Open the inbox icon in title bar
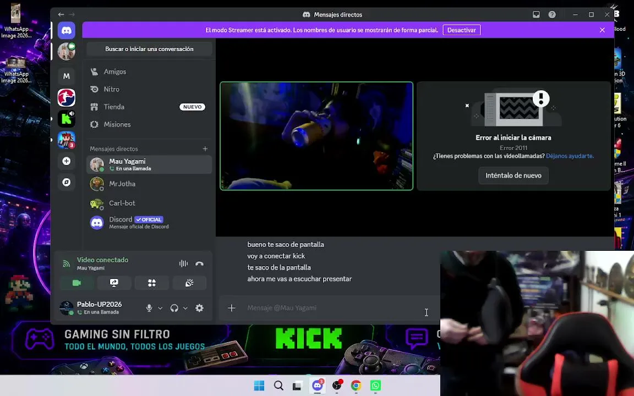 point(536,14)
